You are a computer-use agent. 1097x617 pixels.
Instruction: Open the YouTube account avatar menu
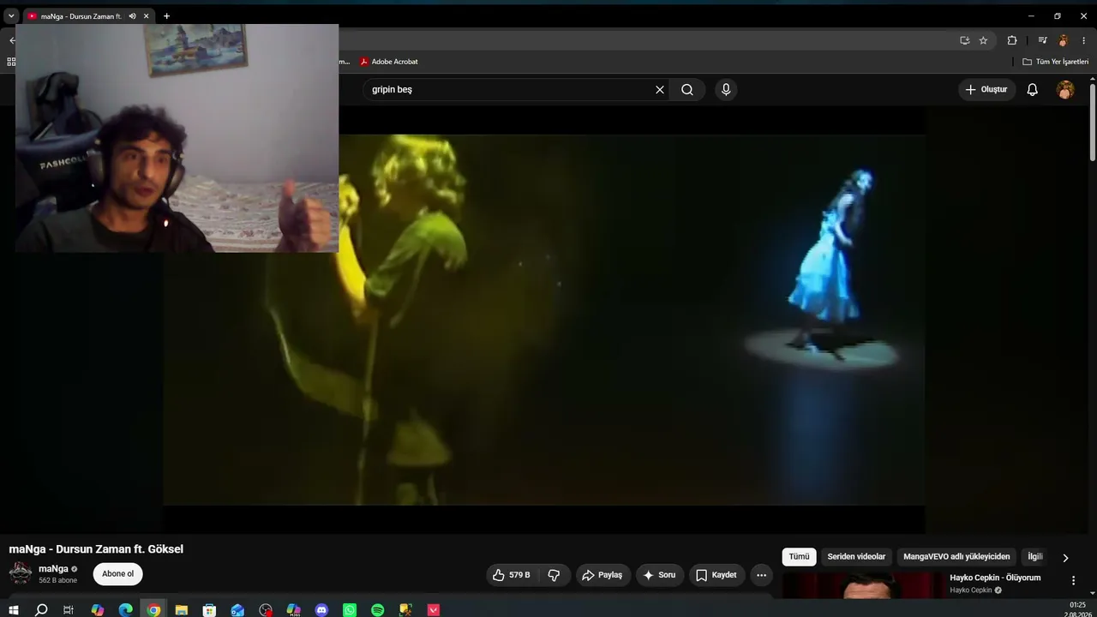pyautogui.click(x=1065, y=90)
